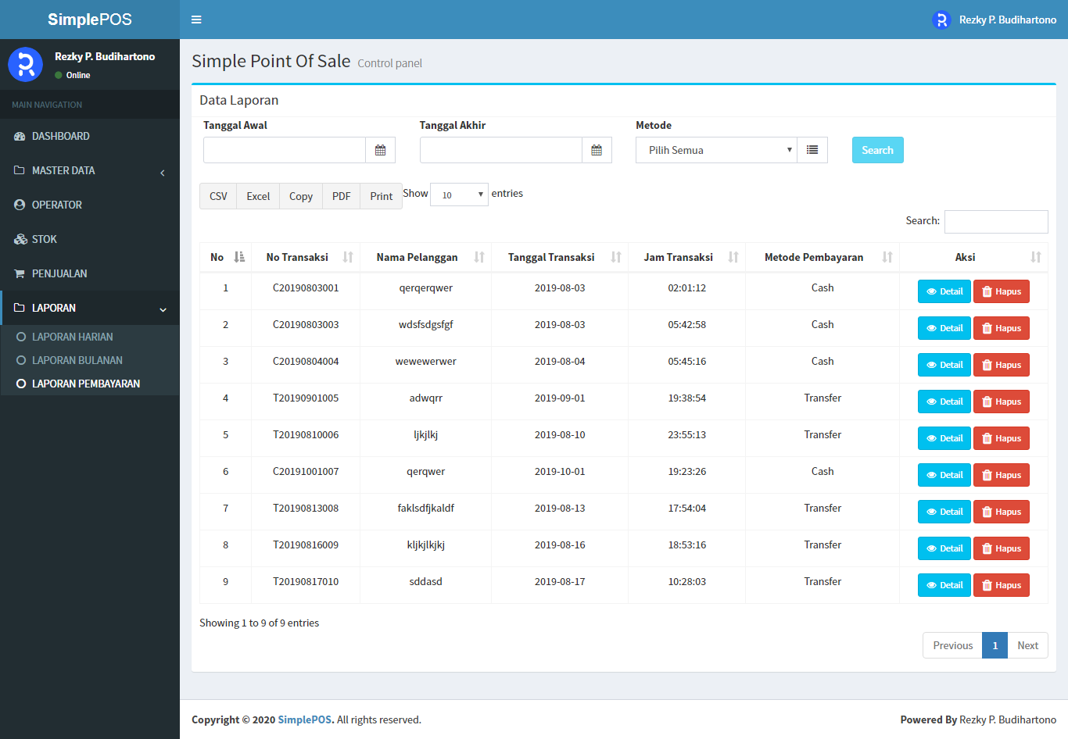Open the Show entries dropdown
The height and width of the screenshot is (739, 1068).
tap(459, 194)
